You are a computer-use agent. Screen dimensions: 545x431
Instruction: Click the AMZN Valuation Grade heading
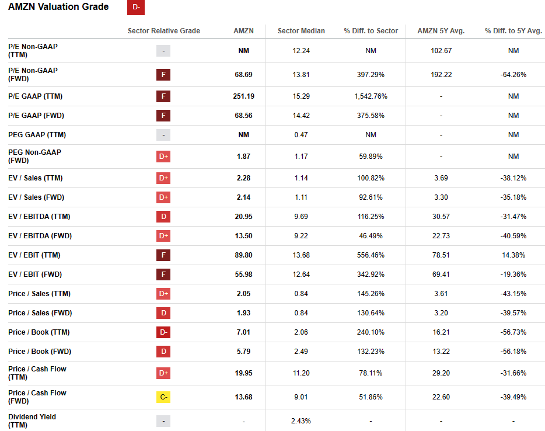(x=58, y=7)
